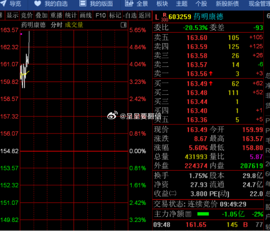This screenshot has width=270, height=231.
Task: Open the 导览 navigation icon
Action: [3, 3]
